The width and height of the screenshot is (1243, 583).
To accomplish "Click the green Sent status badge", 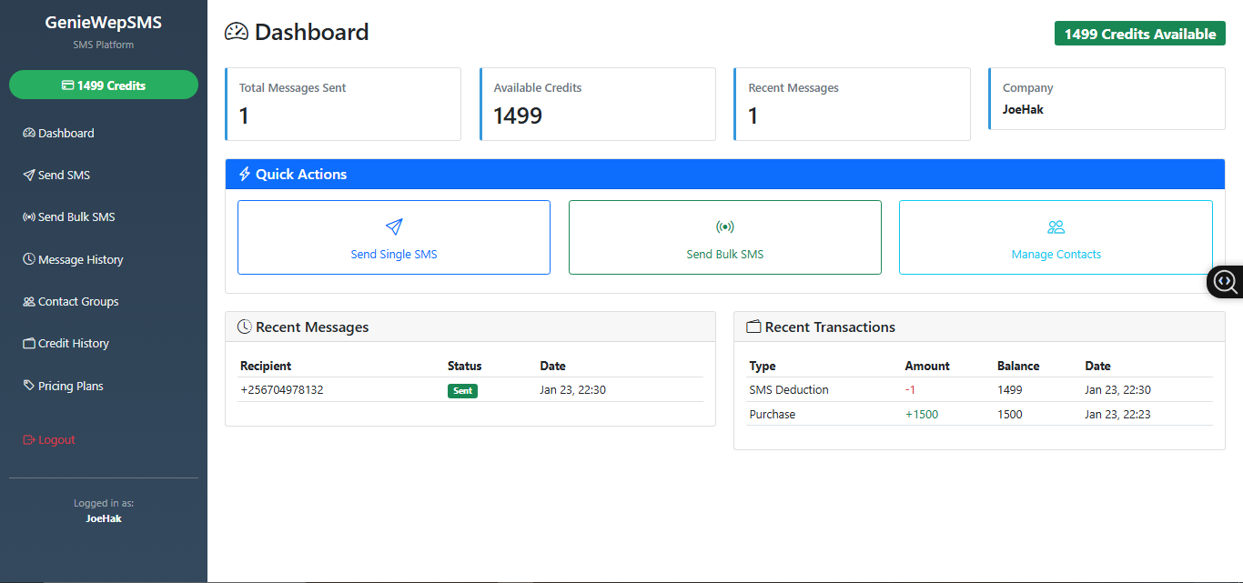I will pyautogui.click(x=462, y=390).
